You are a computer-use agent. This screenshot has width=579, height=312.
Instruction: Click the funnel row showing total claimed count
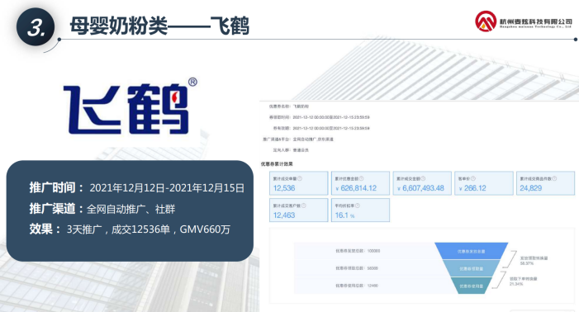[x=357, y=268]
